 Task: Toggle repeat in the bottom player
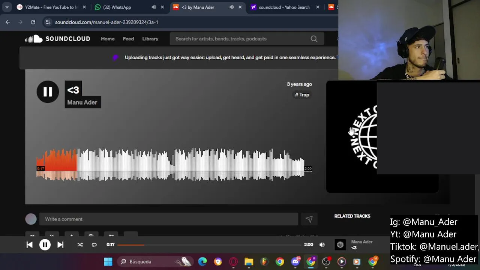pyautogui.click(x=94, y=245)
